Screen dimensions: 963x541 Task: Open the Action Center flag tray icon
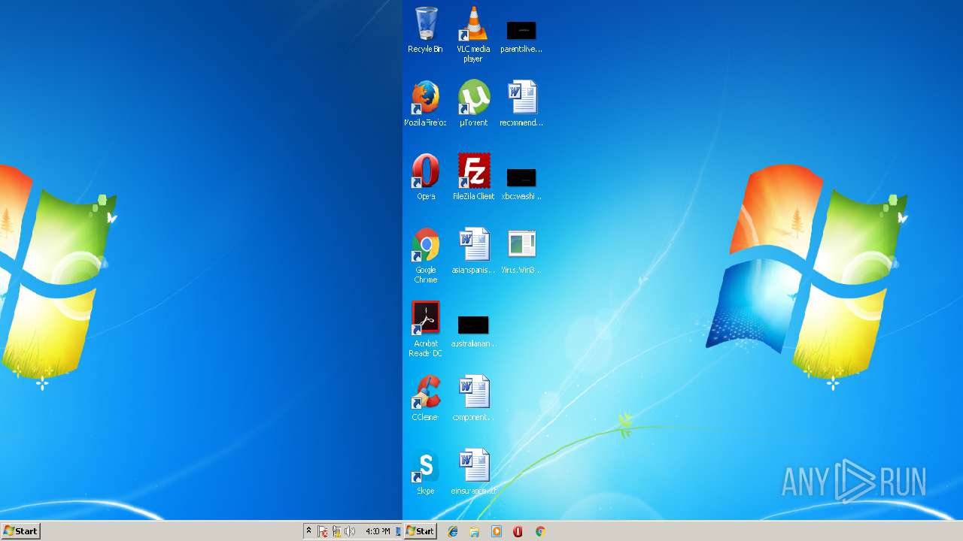[323, 531]
